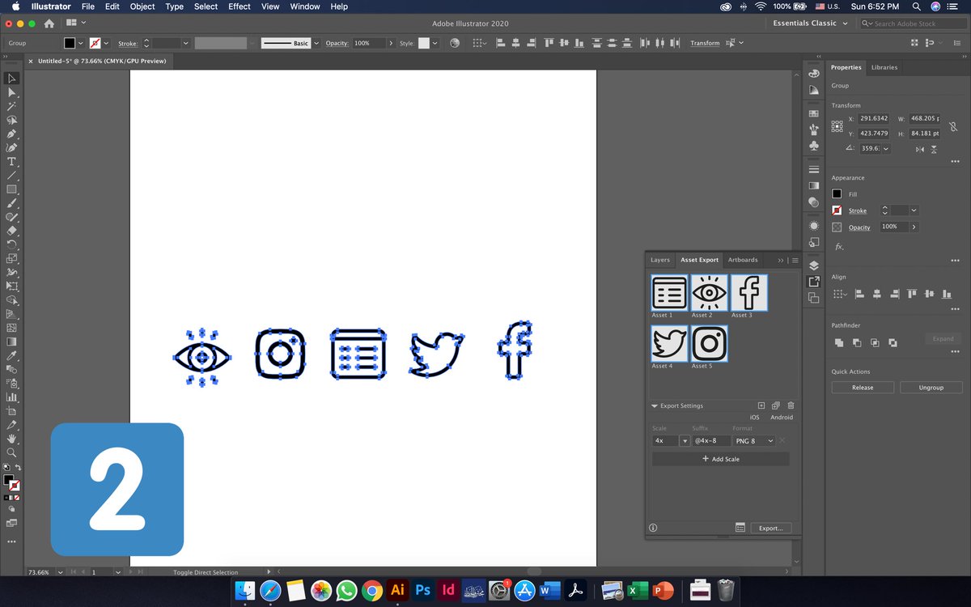Click Flip Horizontal in Transform section
Viewport: 971px width, 607px height.
(x=919, y=149)
